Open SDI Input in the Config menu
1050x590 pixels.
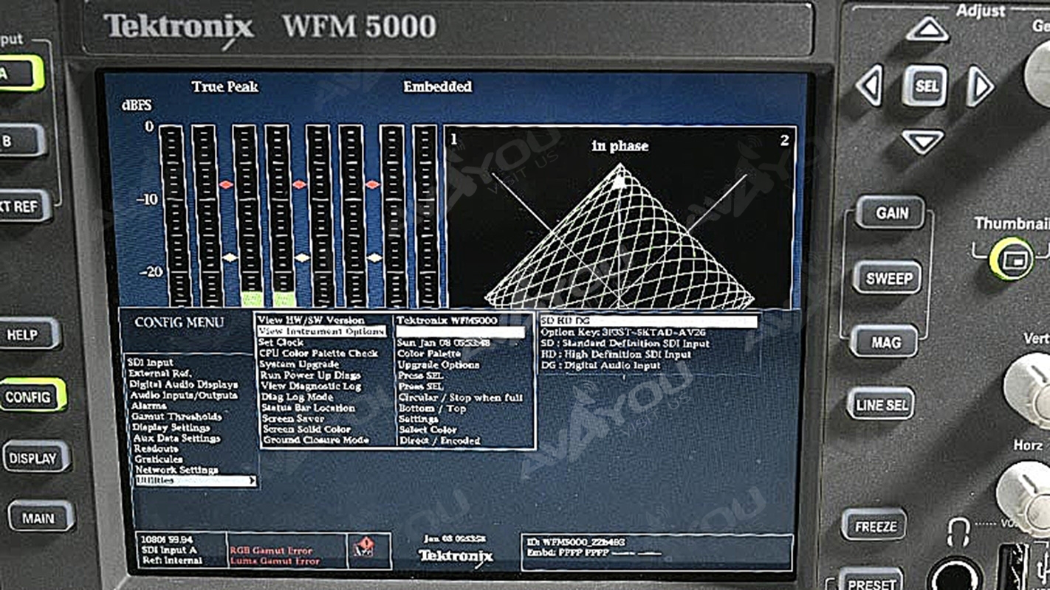[151, 363]
